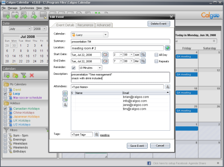Switch to the Advanced tab
Image resolution: width=224 pixels, height=167 pixels.
(x=103, y=25)
